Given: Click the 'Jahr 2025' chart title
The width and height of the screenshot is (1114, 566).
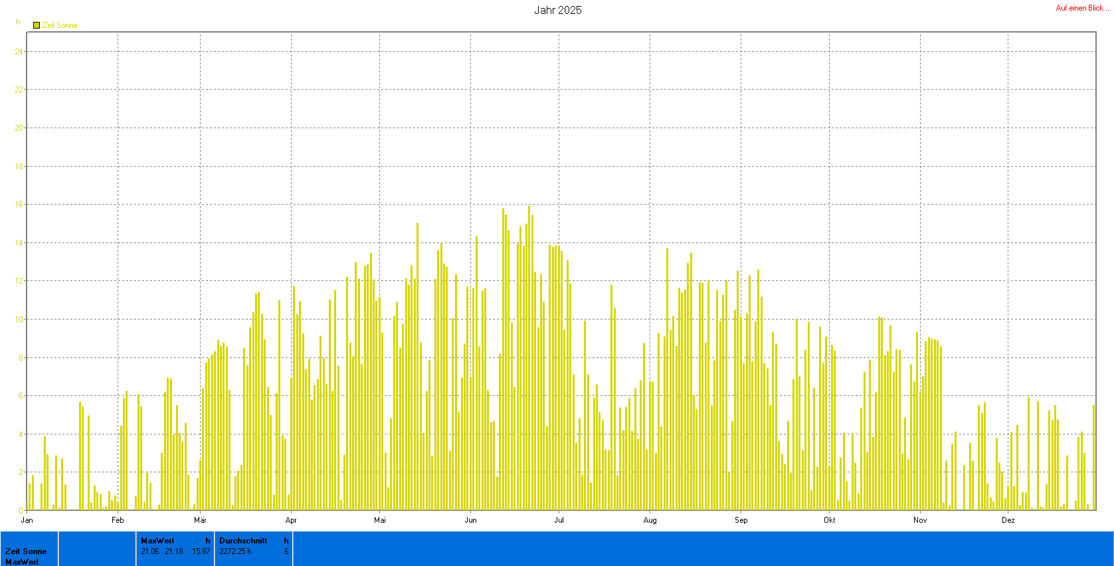Looking at the screenshot, I should tap(557, 10).
